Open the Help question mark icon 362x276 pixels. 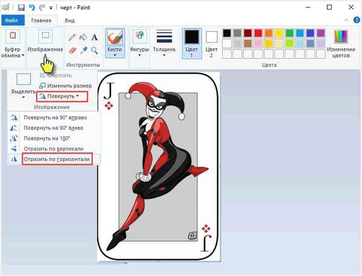coord(357,20)
